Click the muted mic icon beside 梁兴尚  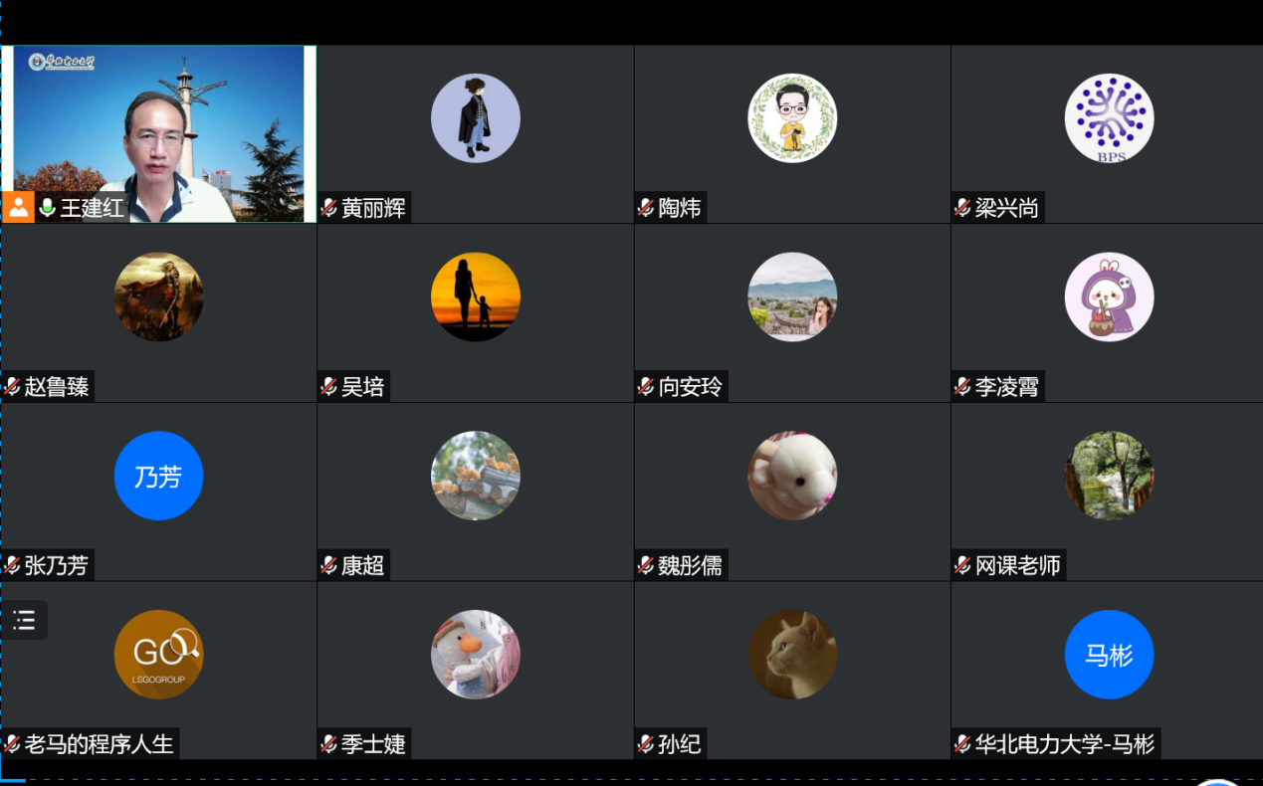pos(962,208)
